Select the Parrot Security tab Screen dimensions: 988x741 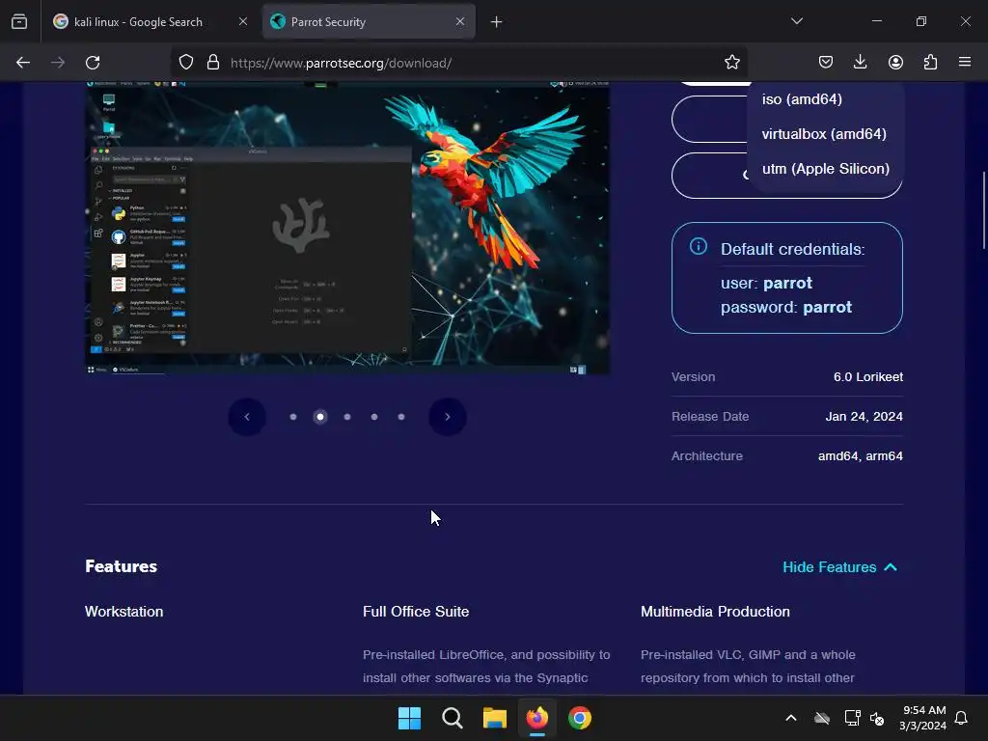click(x=369, y=22)
